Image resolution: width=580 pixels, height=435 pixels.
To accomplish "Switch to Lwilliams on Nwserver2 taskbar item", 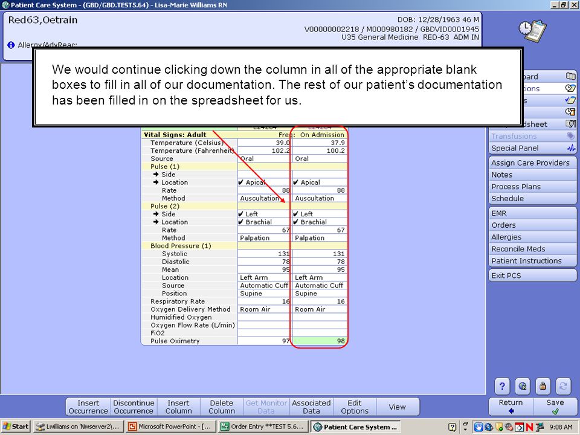I will tap(77, 427).
